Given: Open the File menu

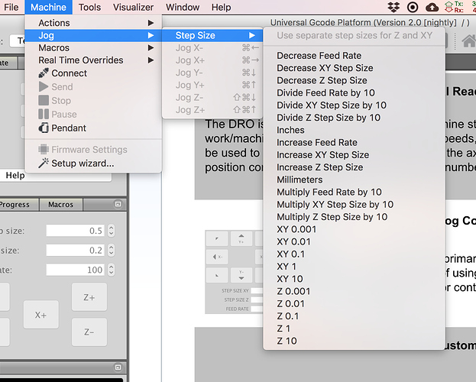Looking at the screenshot, I should [11, 7].
